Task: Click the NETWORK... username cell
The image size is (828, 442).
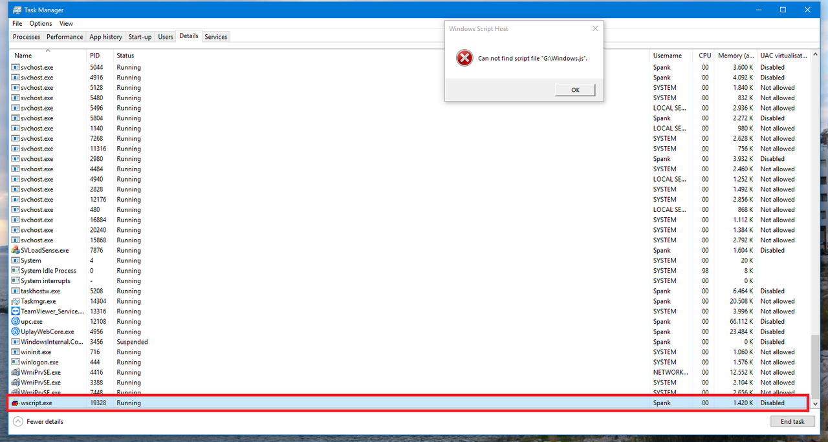Action: tap(670, 372)
